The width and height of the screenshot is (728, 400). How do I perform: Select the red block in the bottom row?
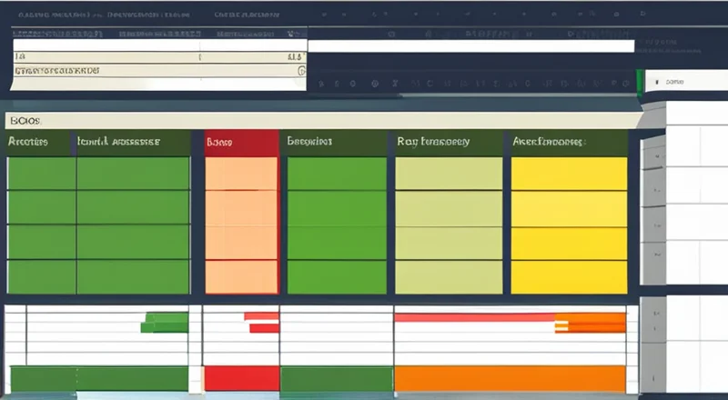click(241, 378)
